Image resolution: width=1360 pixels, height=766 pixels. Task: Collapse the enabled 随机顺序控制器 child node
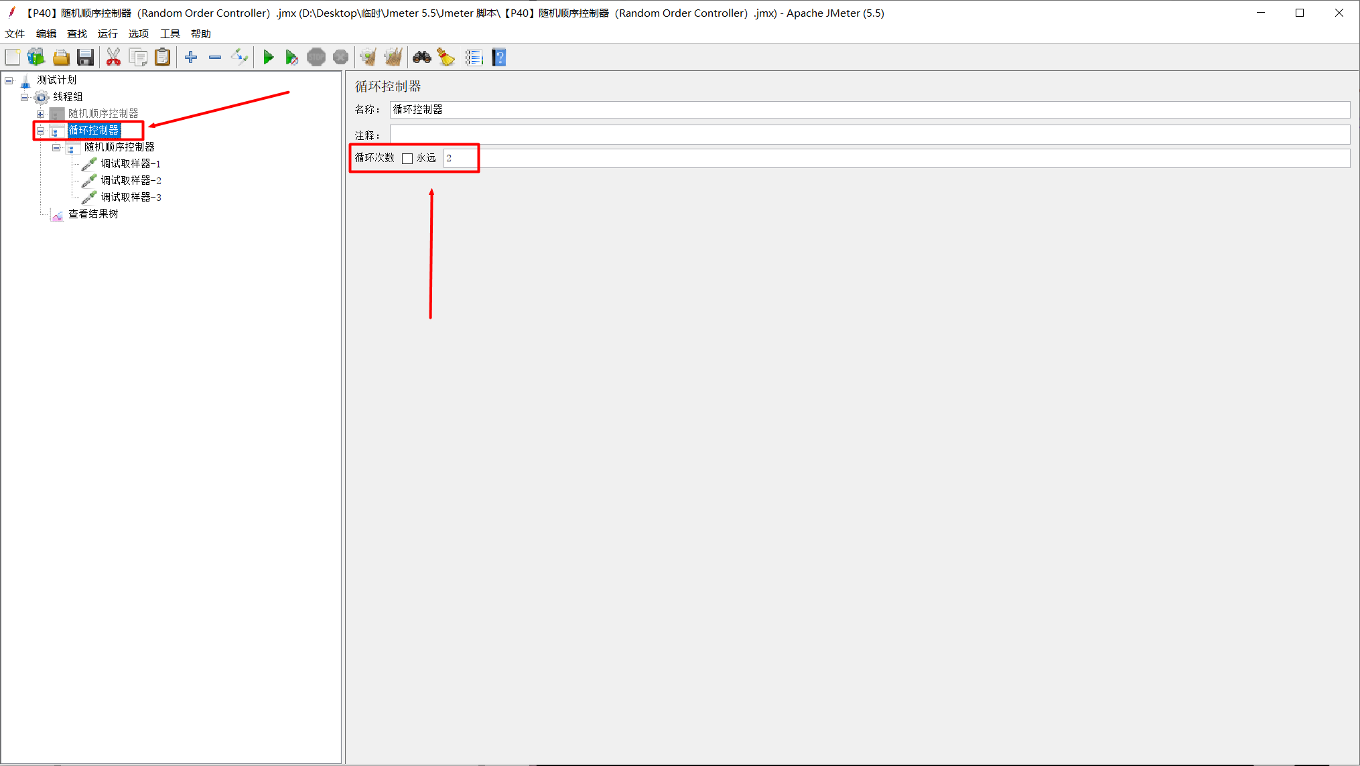pyautogui.click(x=57, y=147)
